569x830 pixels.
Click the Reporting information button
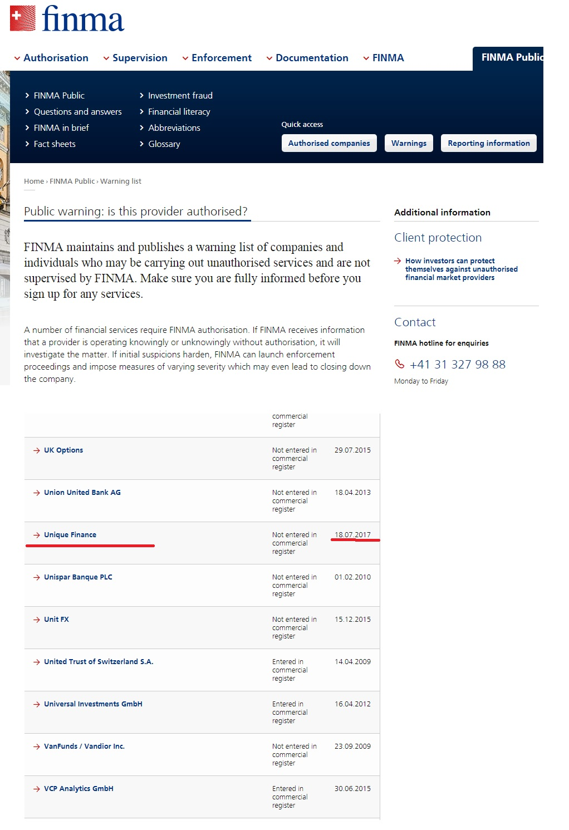coord(488,143)
